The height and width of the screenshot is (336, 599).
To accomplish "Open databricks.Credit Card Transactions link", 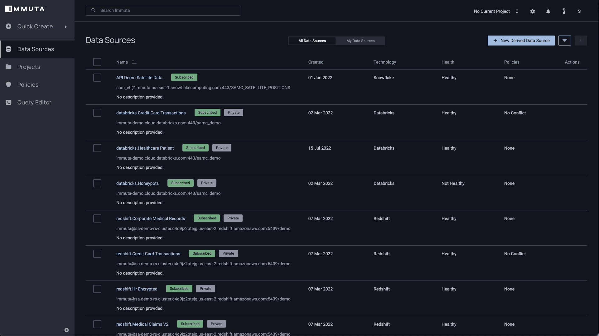I will pos(151,113).
